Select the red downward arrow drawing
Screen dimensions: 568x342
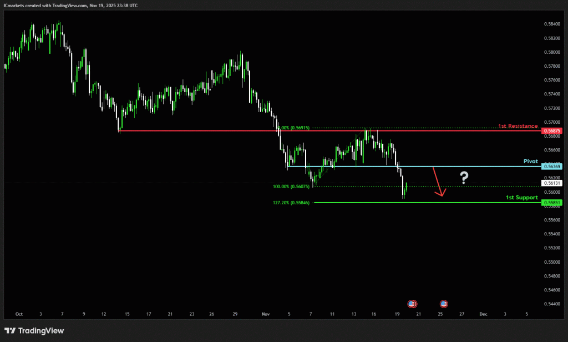438,182
